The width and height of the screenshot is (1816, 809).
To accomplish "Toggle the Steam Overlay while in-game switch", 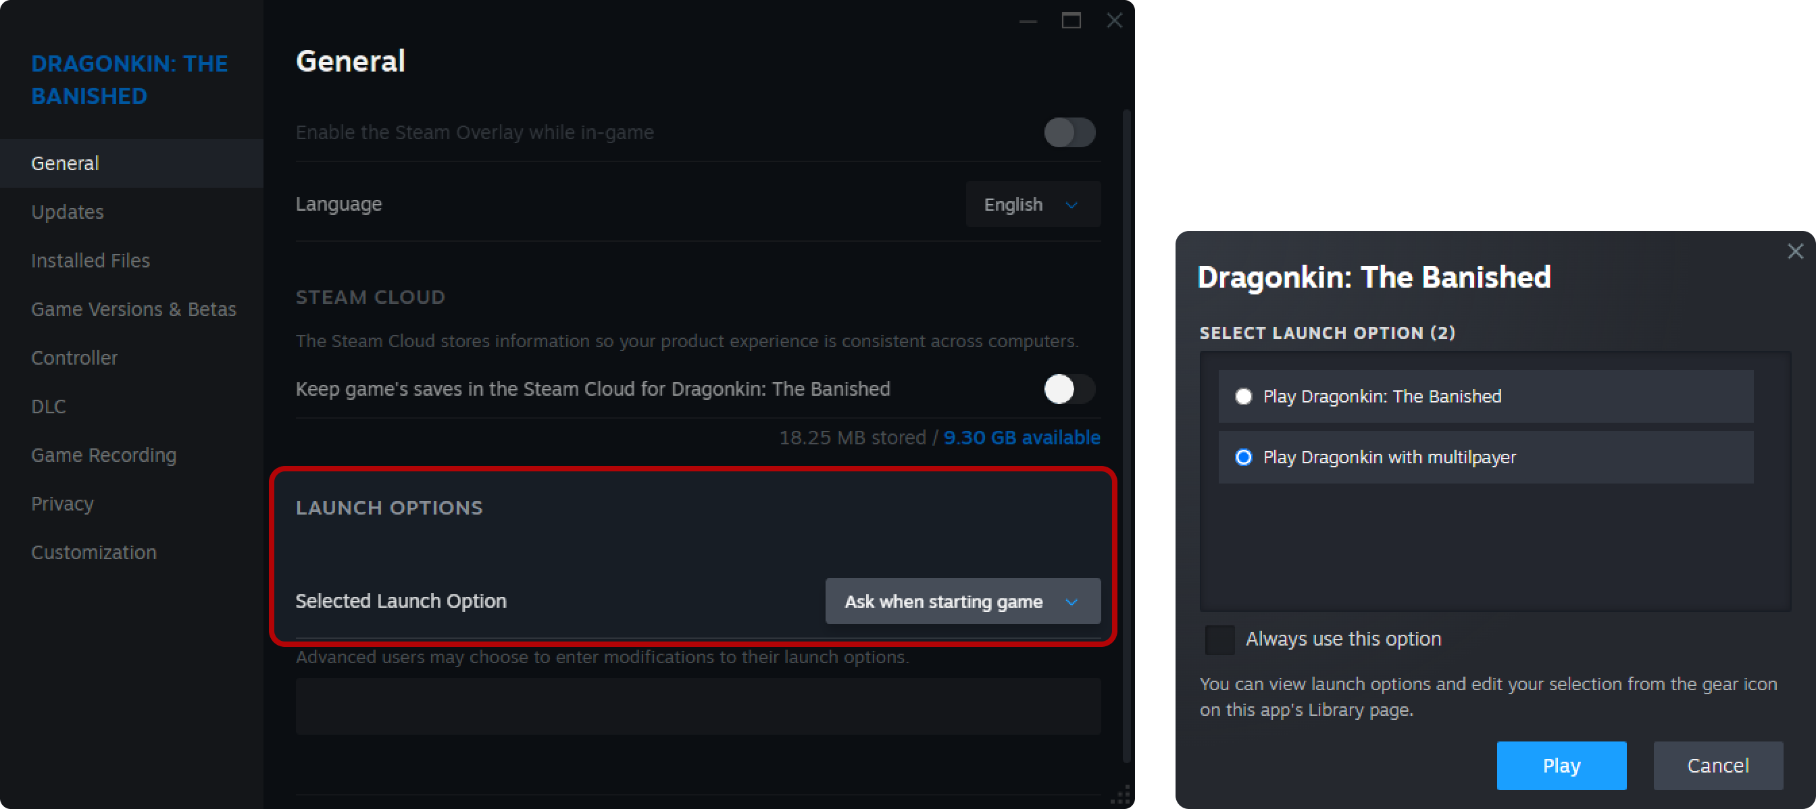I will tap(1069, 132).
